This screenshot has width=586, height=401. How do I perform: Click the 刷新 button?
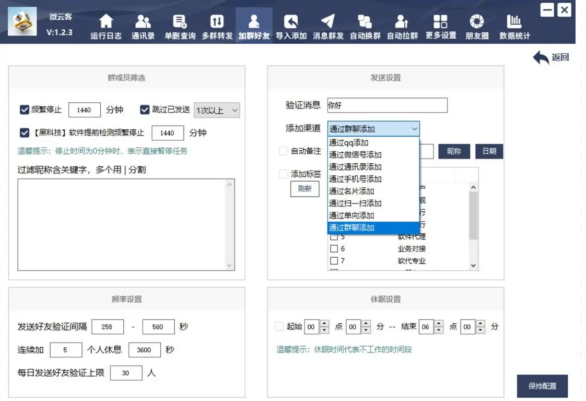pos(304,189)
